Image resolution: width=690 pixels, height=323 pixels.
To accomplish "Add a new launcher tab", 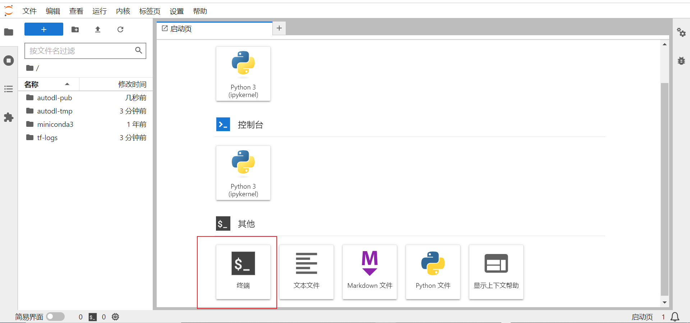I will click(x=279, y=28).
